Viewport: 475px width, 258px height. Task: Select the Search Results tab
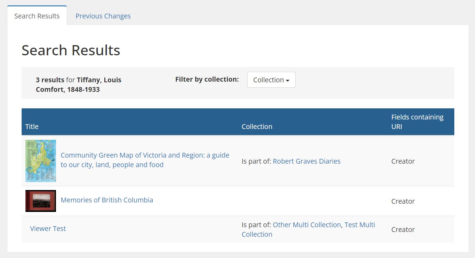[37, 16]
